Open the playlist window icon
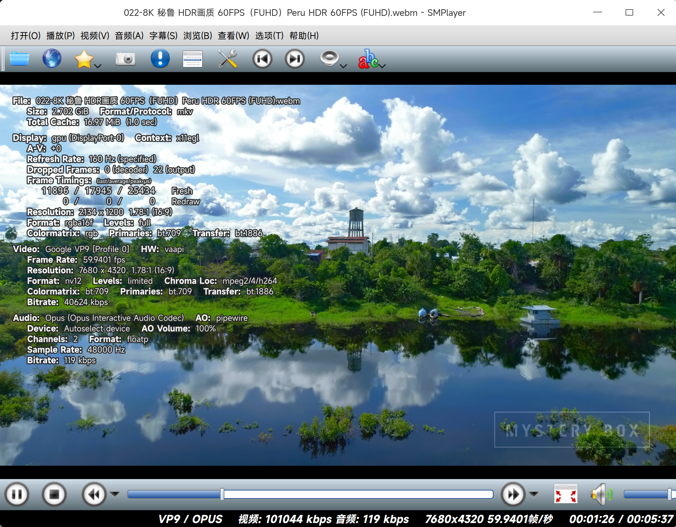The height and width of the screenshot is (527, 676). [192, 59]
